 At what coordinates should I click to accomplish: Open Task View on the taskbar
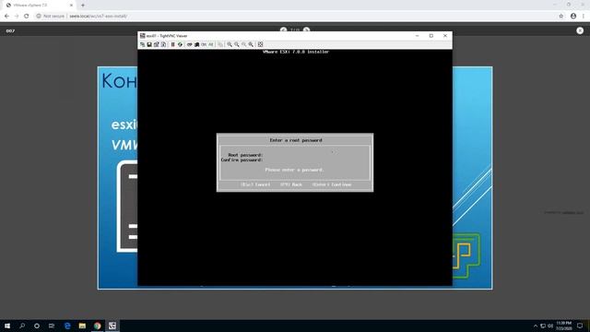click(x=52, y=326)
